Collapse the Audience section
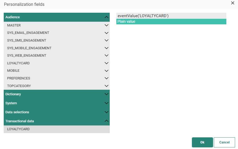238x149 pixels. coord(107,17)
